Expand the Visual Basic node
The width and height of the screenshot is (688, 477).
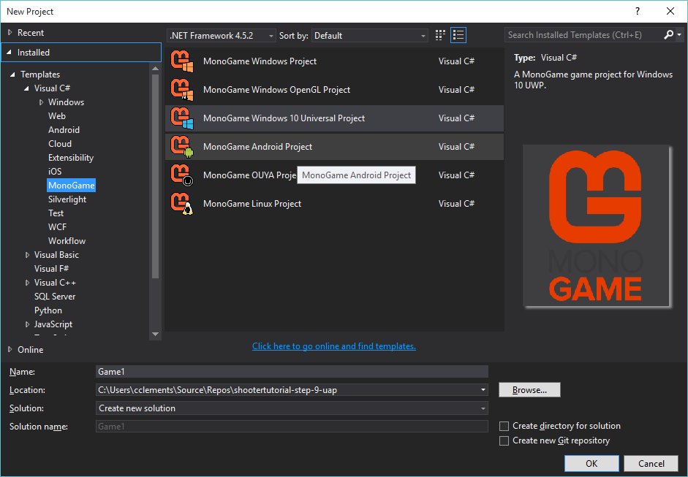[x=27, y=255]
